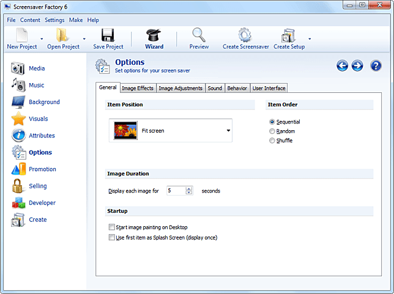
Task: Increase image duration with up spinner
Action: click(x=188, y=188)
